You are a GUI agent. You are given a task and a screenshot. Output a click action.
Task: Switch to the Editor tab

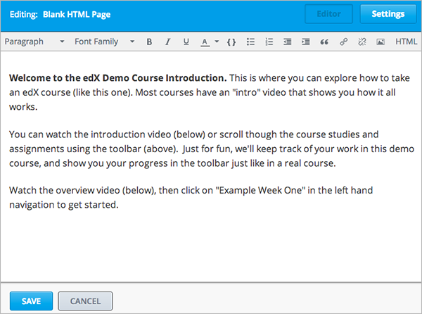coord(328,14)
